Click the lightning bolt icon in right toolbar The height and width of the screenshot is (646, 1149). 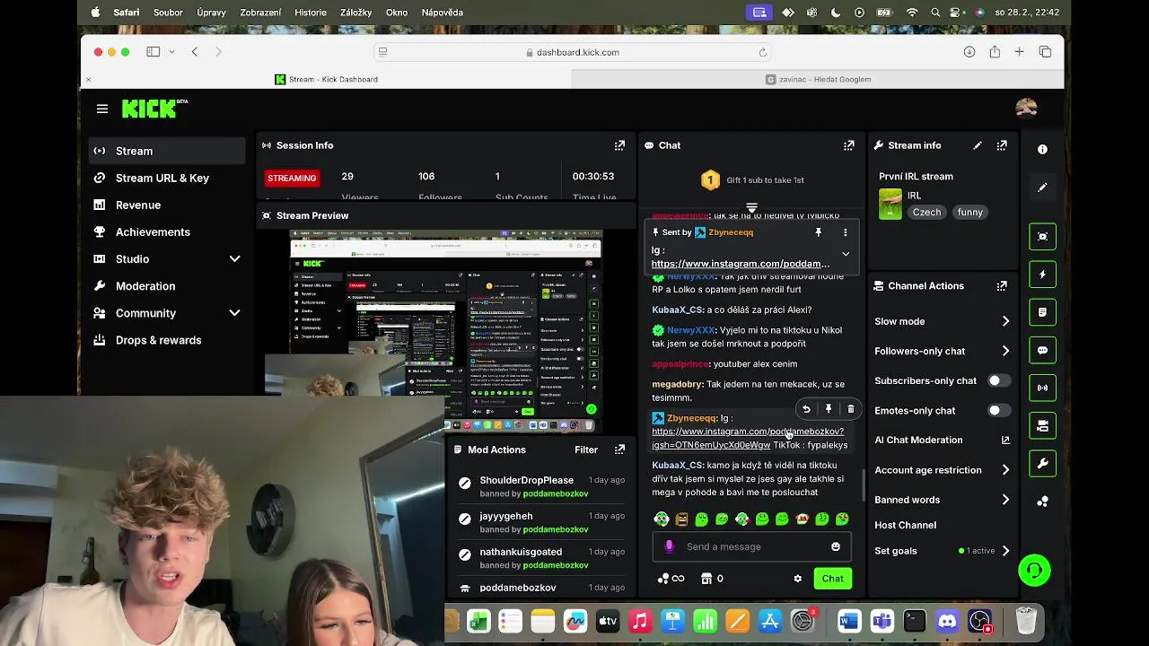click(x=1042, y=275)
